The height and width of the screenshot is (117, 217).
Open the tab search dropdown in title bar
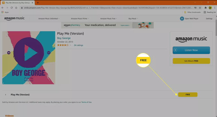tap(195, 3)
